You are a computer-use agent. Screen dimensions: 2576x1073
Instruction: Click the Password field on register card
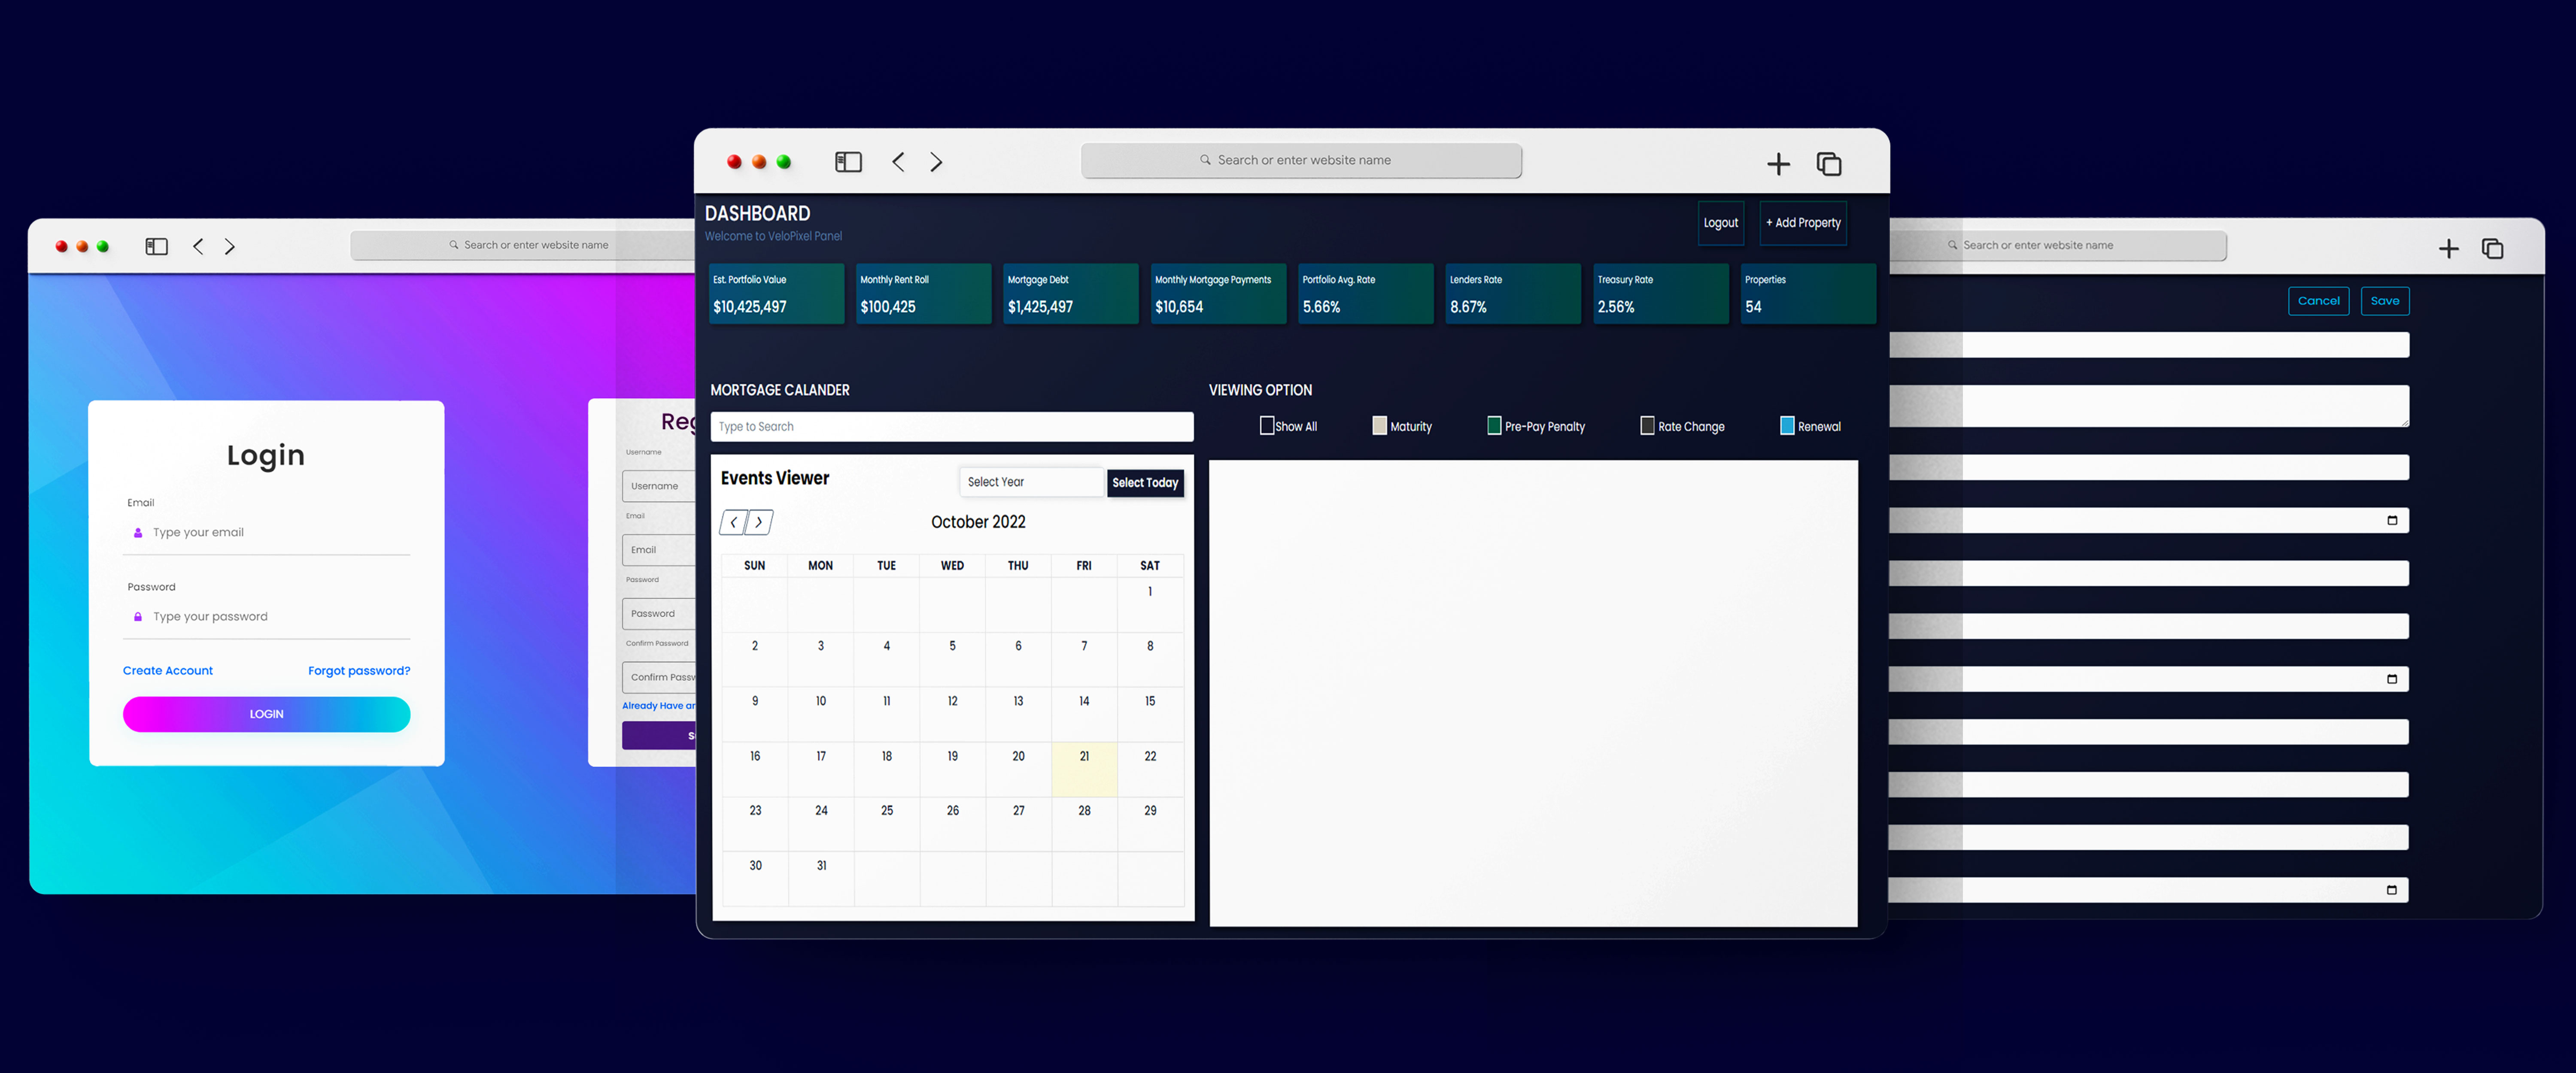[x=659, y=614]
